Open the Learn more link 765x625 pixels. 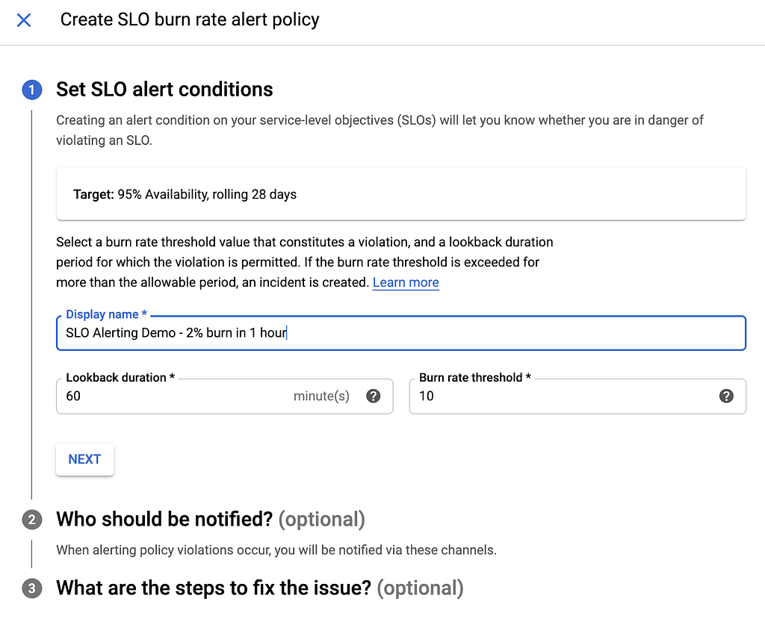coord(406,282)
